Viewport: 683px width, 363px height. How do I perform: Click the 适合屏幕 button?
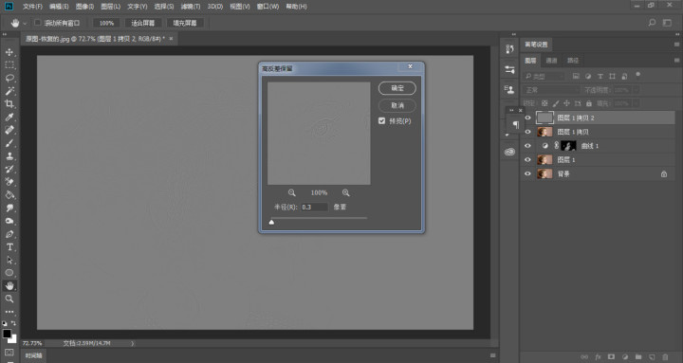tap(143, 23)
